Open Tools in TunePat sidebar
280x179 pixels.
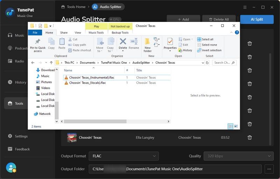pos(16,103)
